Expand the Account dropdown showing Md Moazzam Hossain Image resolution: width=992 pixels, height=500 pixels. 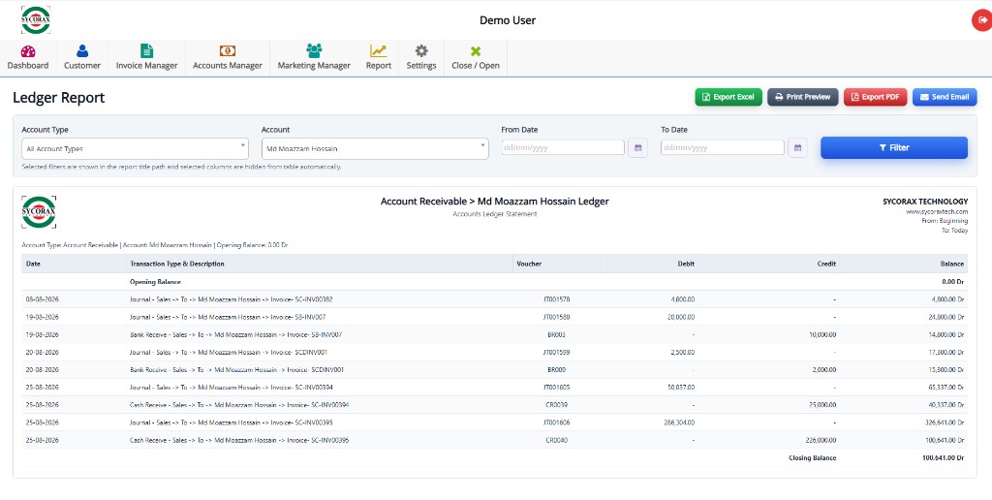tap(375, 148)
